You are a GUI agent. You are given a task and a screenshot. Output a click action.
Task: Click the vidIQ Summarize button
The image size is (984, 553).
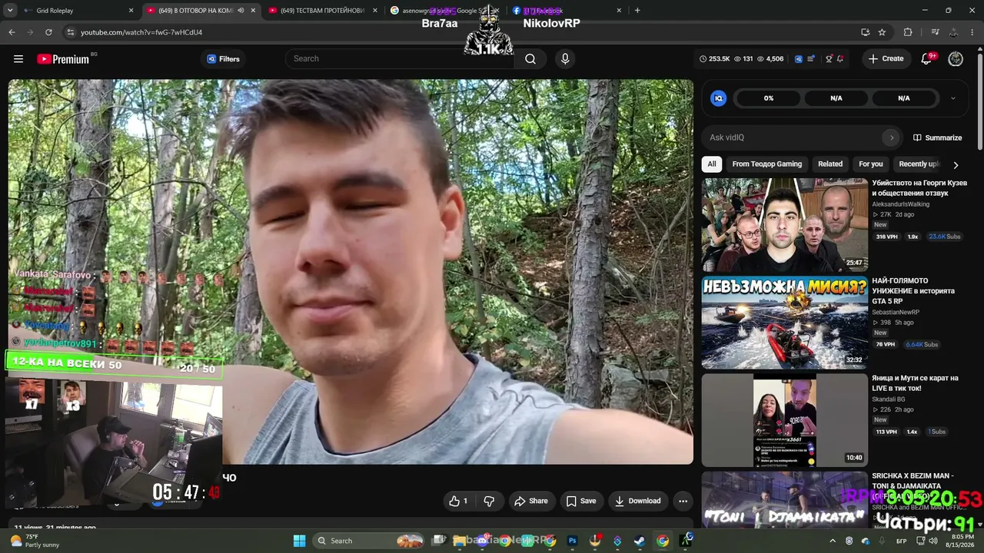[x=937, y=137]
